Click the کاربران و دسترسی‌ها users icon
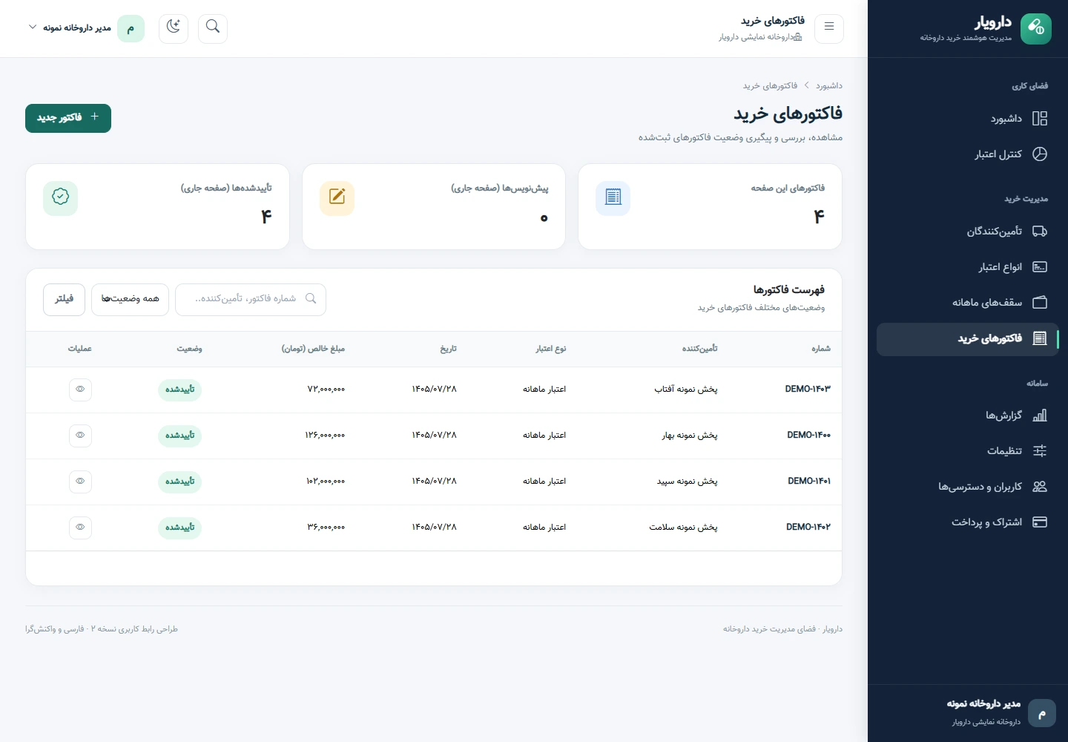 tap(1040, 487)
